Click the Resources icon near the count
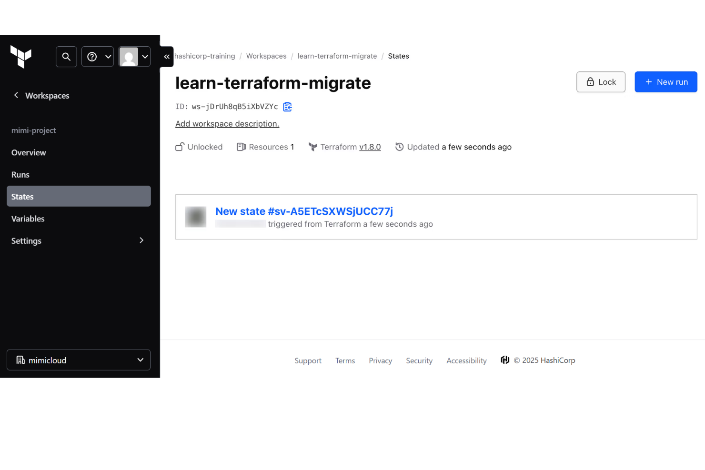The image size is (705, 470). pos(241,147)
